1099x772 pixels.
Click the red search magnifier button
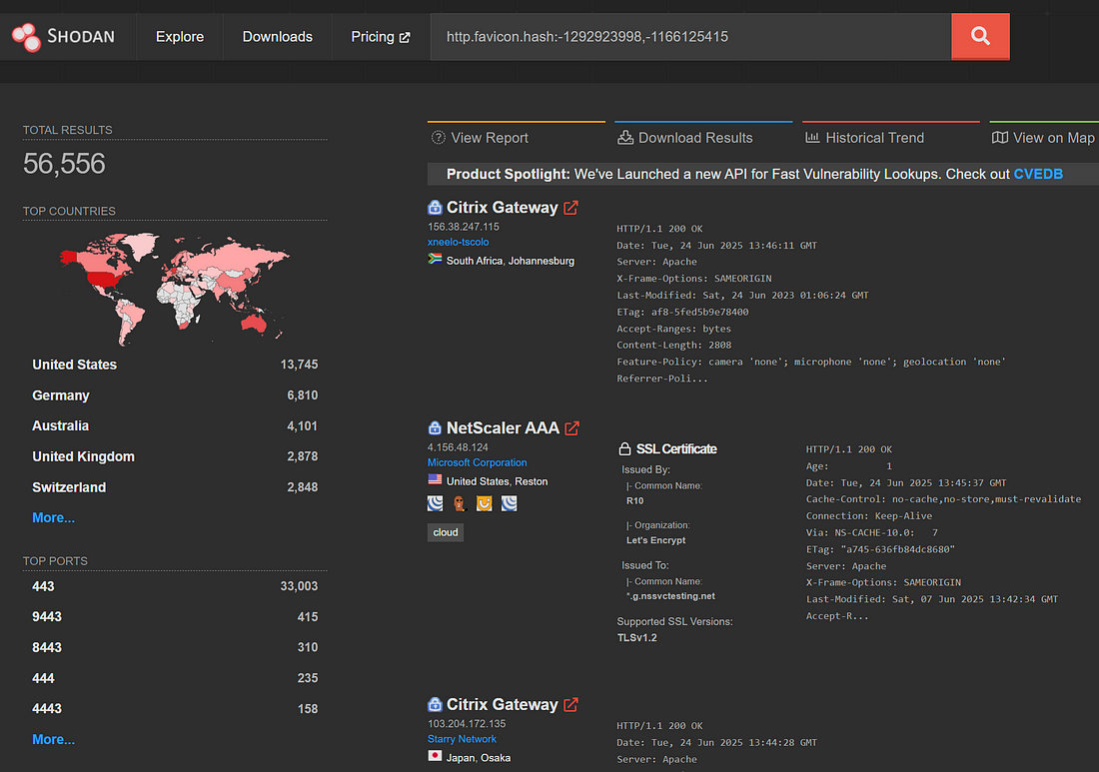(980, 37)
